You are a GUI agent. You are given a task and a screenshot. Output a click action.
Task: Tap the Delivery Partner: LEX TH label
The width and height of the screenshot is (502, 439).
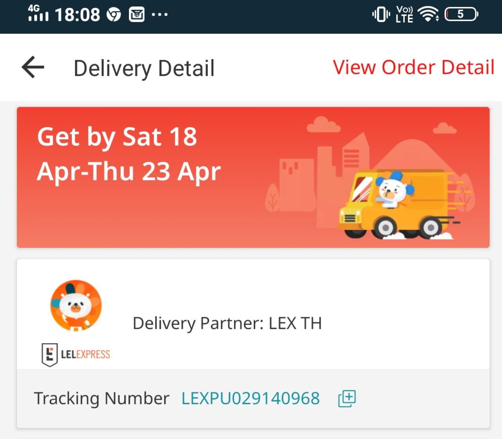click(x=227, y=323)
